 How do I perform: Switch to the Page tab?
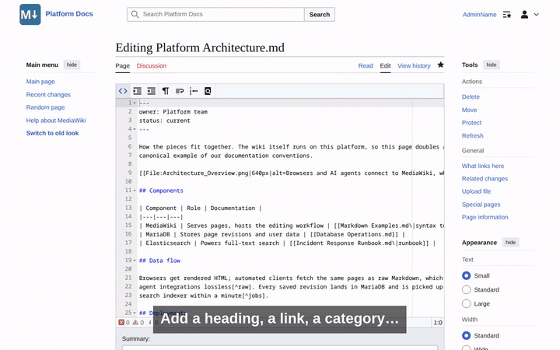point(123,65)
